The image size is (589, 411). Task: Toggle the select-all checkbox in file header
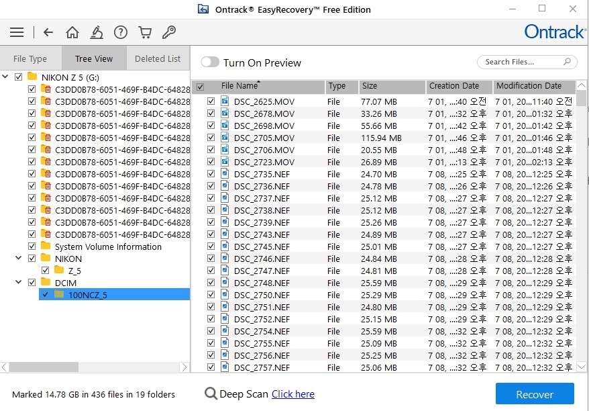pyautogui.click(x=202, y=87)
